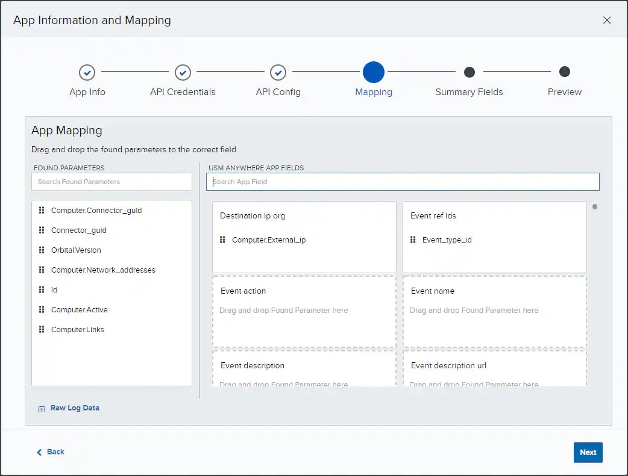Click the grip icon beside Computer.Network_addresses
The image size is (628, 476).
(42, 270)
